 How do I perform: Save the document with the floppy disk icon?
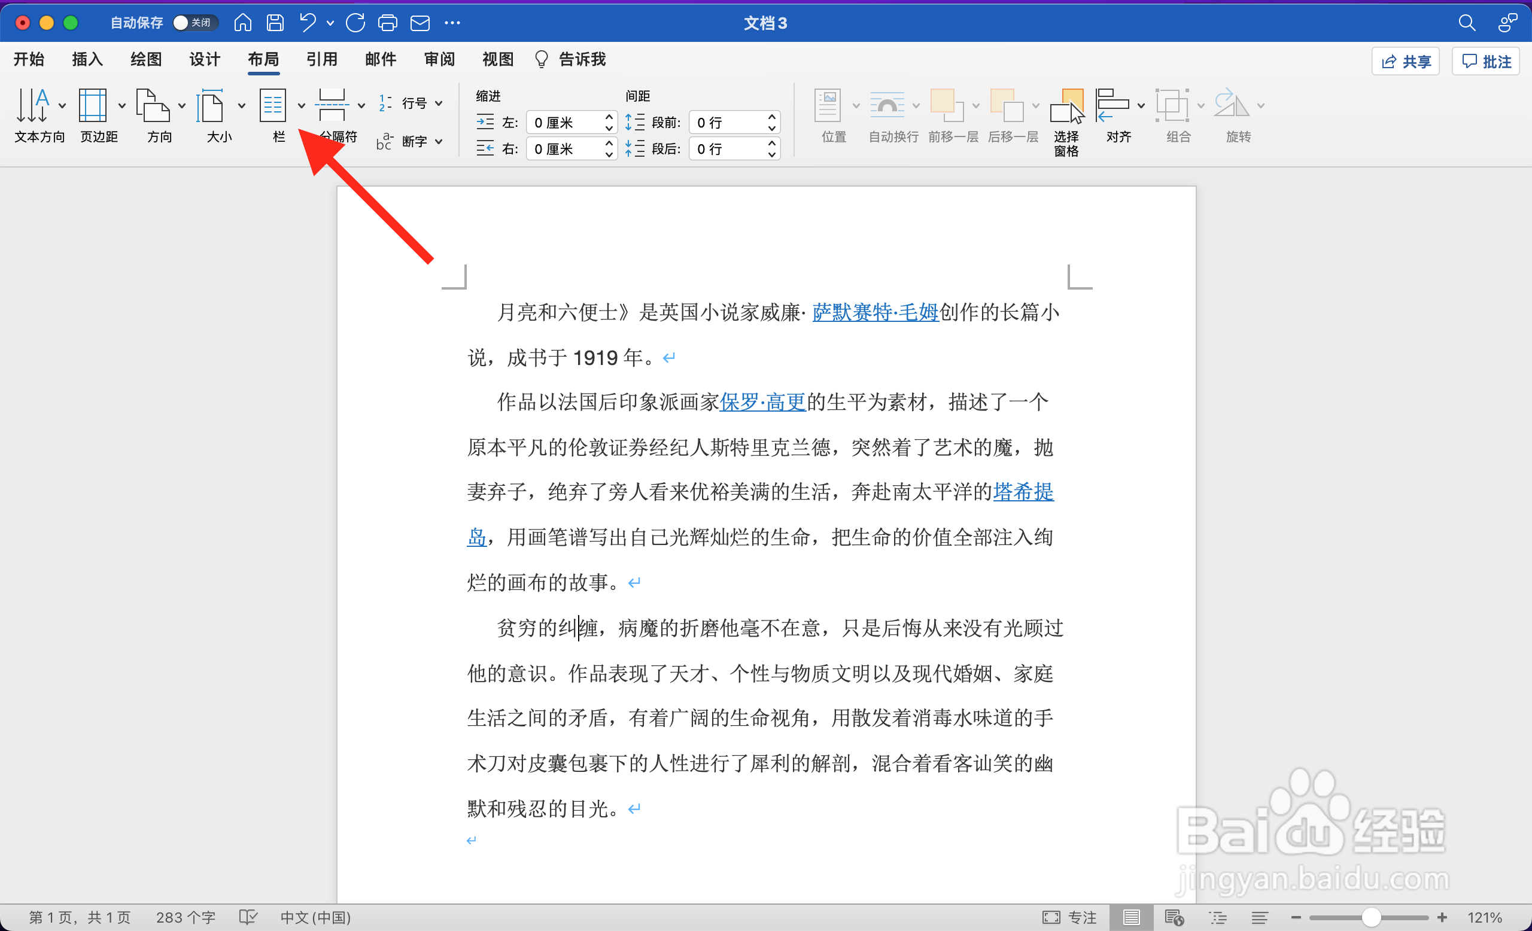[x=275, y=23]
